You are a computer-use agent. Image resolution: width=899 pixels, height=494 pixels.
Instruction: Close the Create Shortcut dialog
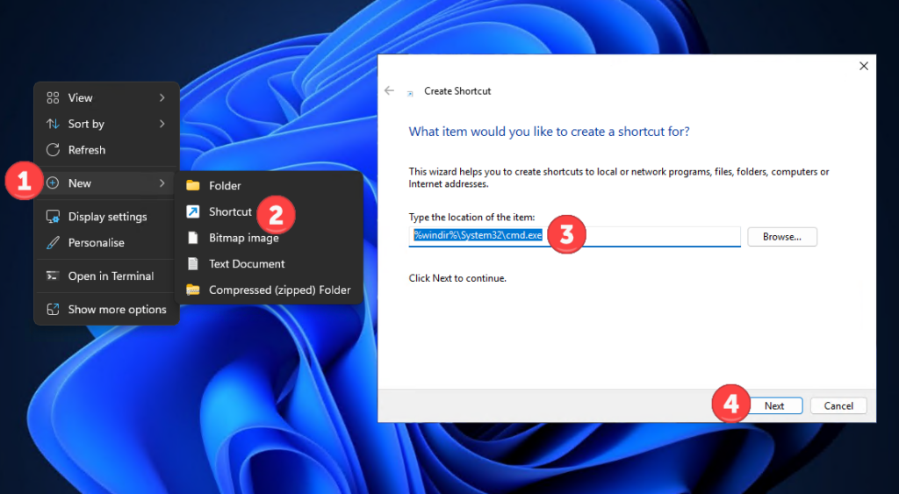pos(864,67)
